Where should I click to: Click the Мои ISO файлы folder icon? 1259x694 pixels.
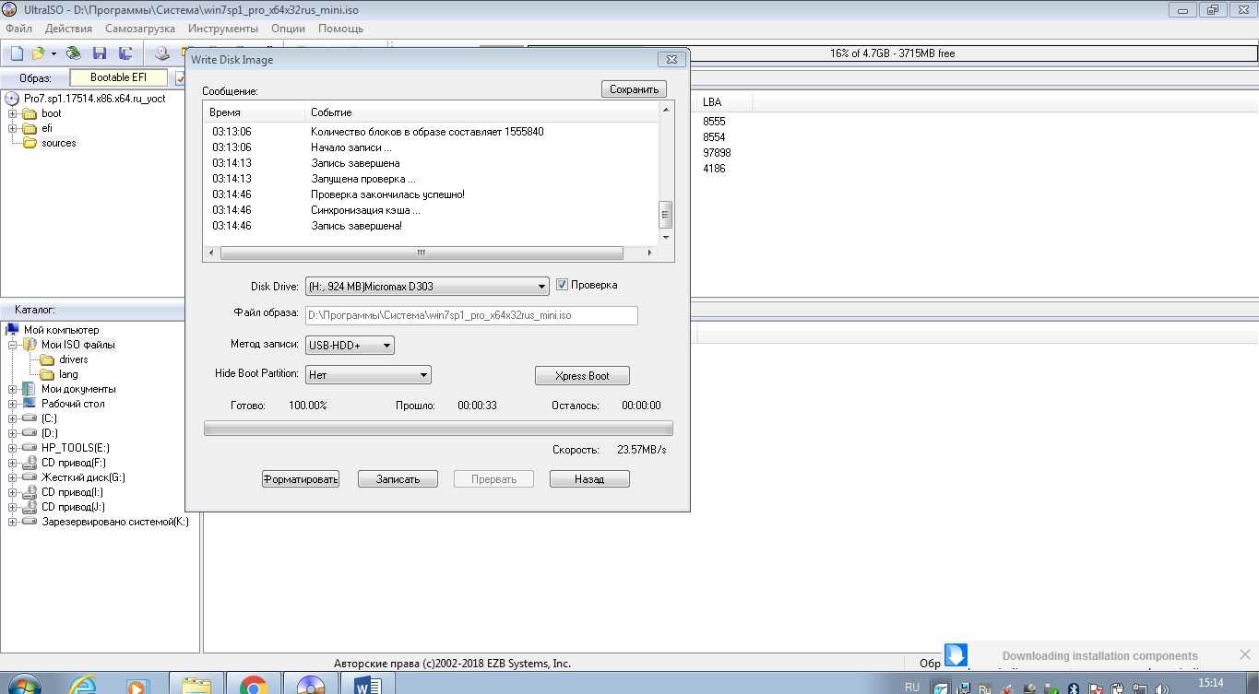[30, 345]
